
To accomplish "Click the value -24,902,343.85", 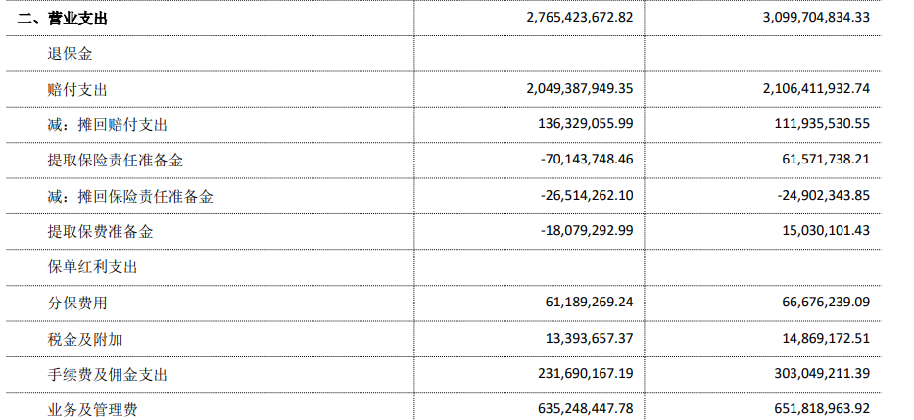I will pos(824,195).
